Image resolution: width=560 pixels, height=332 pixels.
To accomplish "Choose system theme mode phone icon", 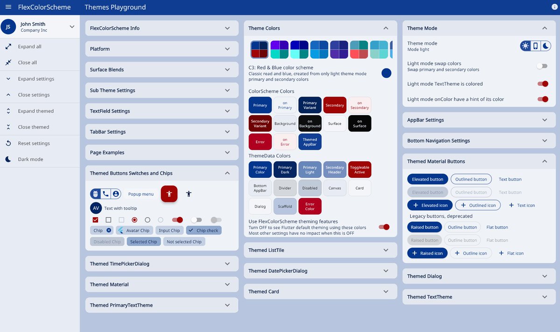I will 536,46.
